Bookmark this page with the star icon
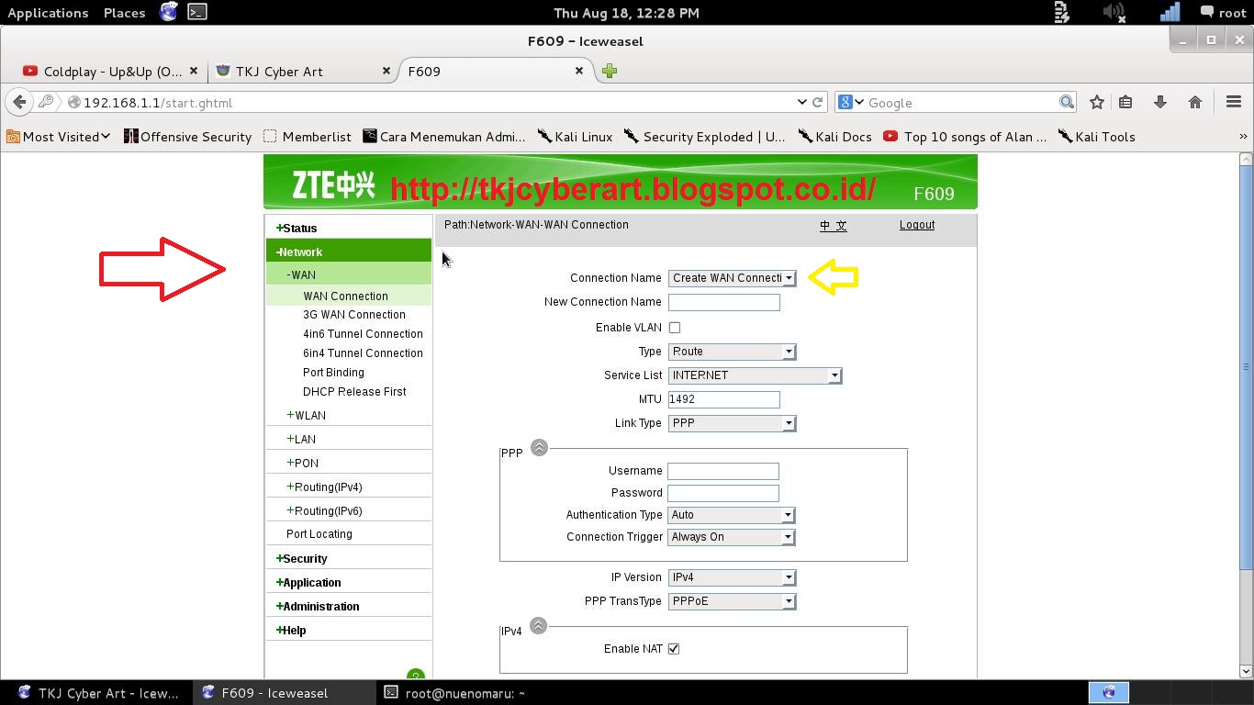This screenshot has height=705, width=1254. pos(1096,102)
